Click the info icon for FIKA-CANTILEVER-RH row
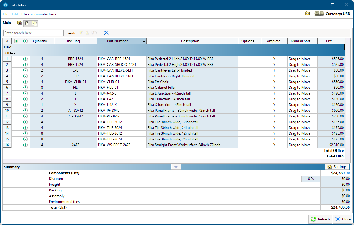This screenshot has height=225, width=354. (x=25, y=76)
